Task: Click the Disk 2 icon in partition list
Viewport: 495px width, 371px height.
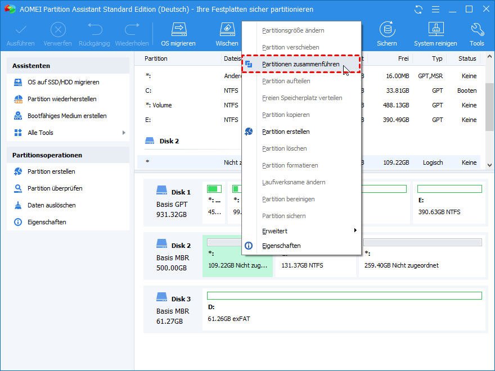Action: pos(149,141)
